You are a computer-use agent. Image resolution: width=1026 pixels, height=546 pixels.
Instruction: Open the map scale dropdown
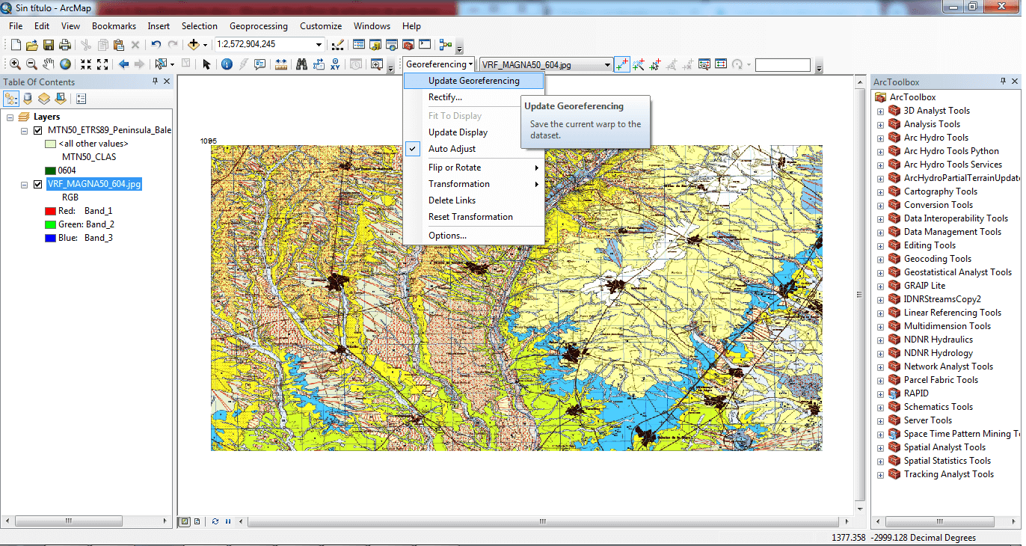coord(319,45)
